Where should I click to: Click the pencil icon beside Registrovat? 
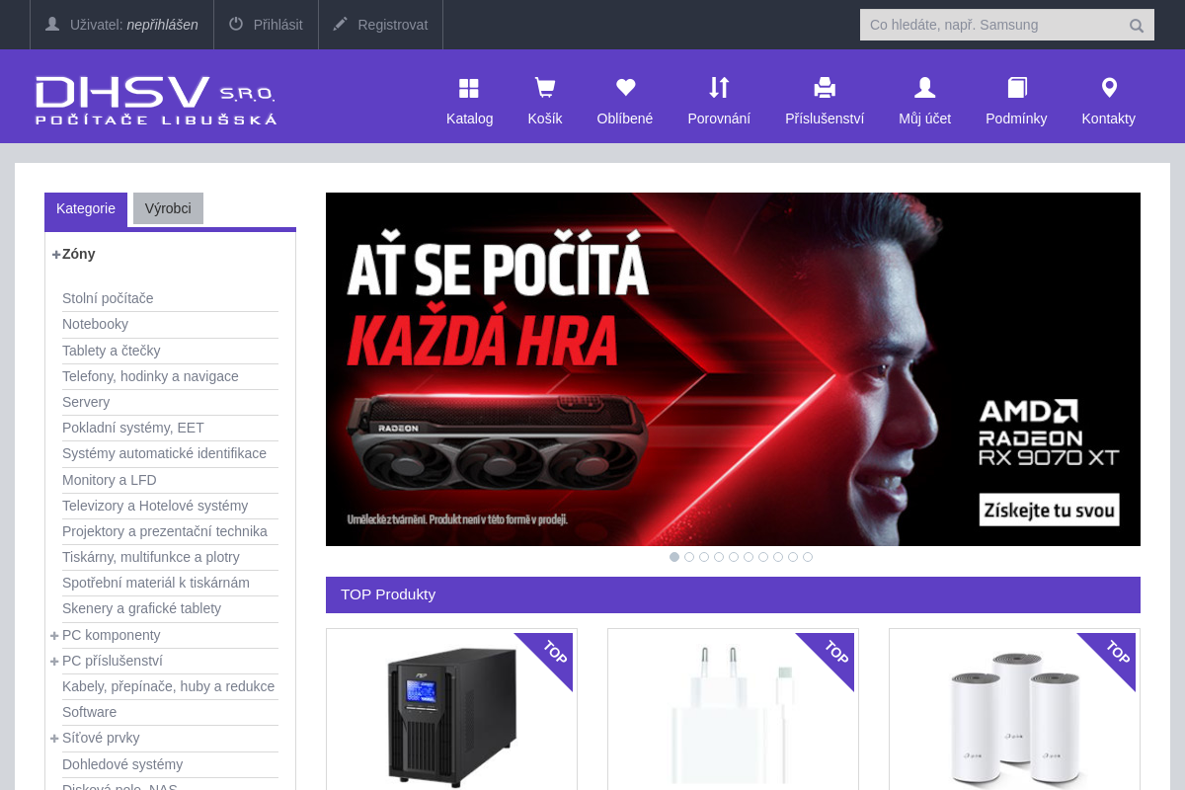[341, 24]
